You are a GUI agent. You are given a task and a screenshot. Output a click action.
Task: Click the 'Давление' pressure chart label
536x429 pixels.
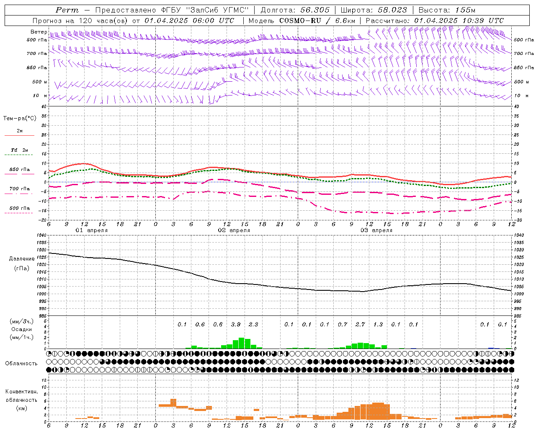click(x=22, y=259)
